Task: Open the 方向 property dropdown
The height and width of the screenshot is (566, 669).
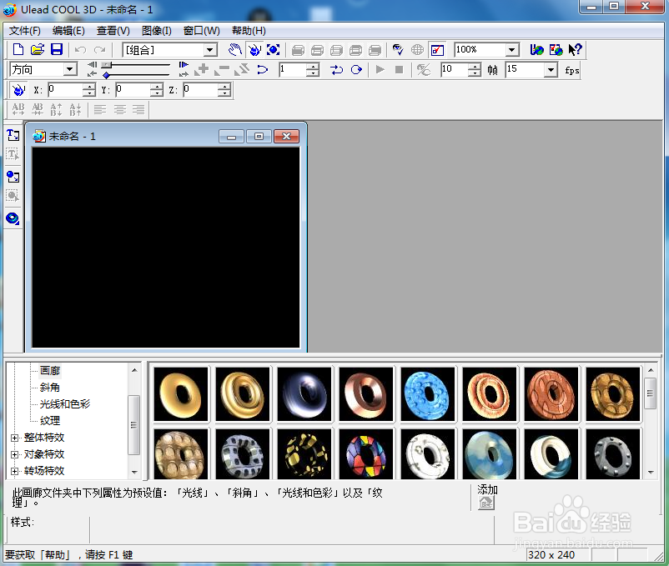Action: click(x=69, y=69)
